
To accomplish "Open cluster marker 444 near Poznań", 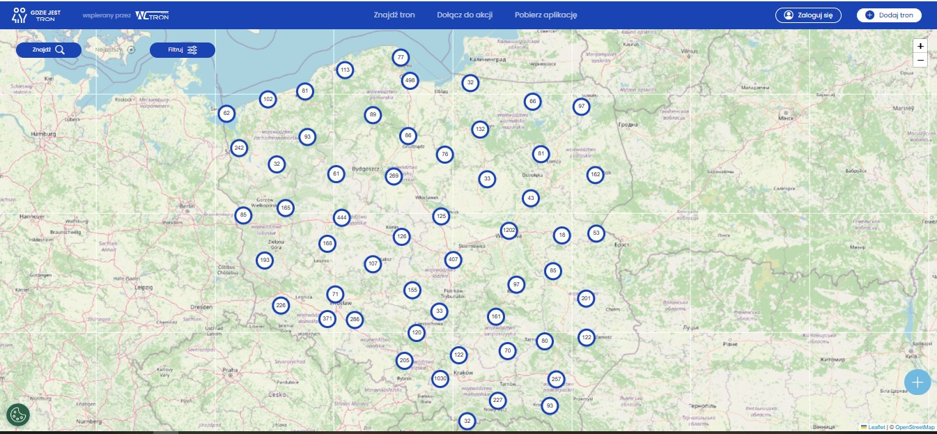I will click(x=341, y=218).
